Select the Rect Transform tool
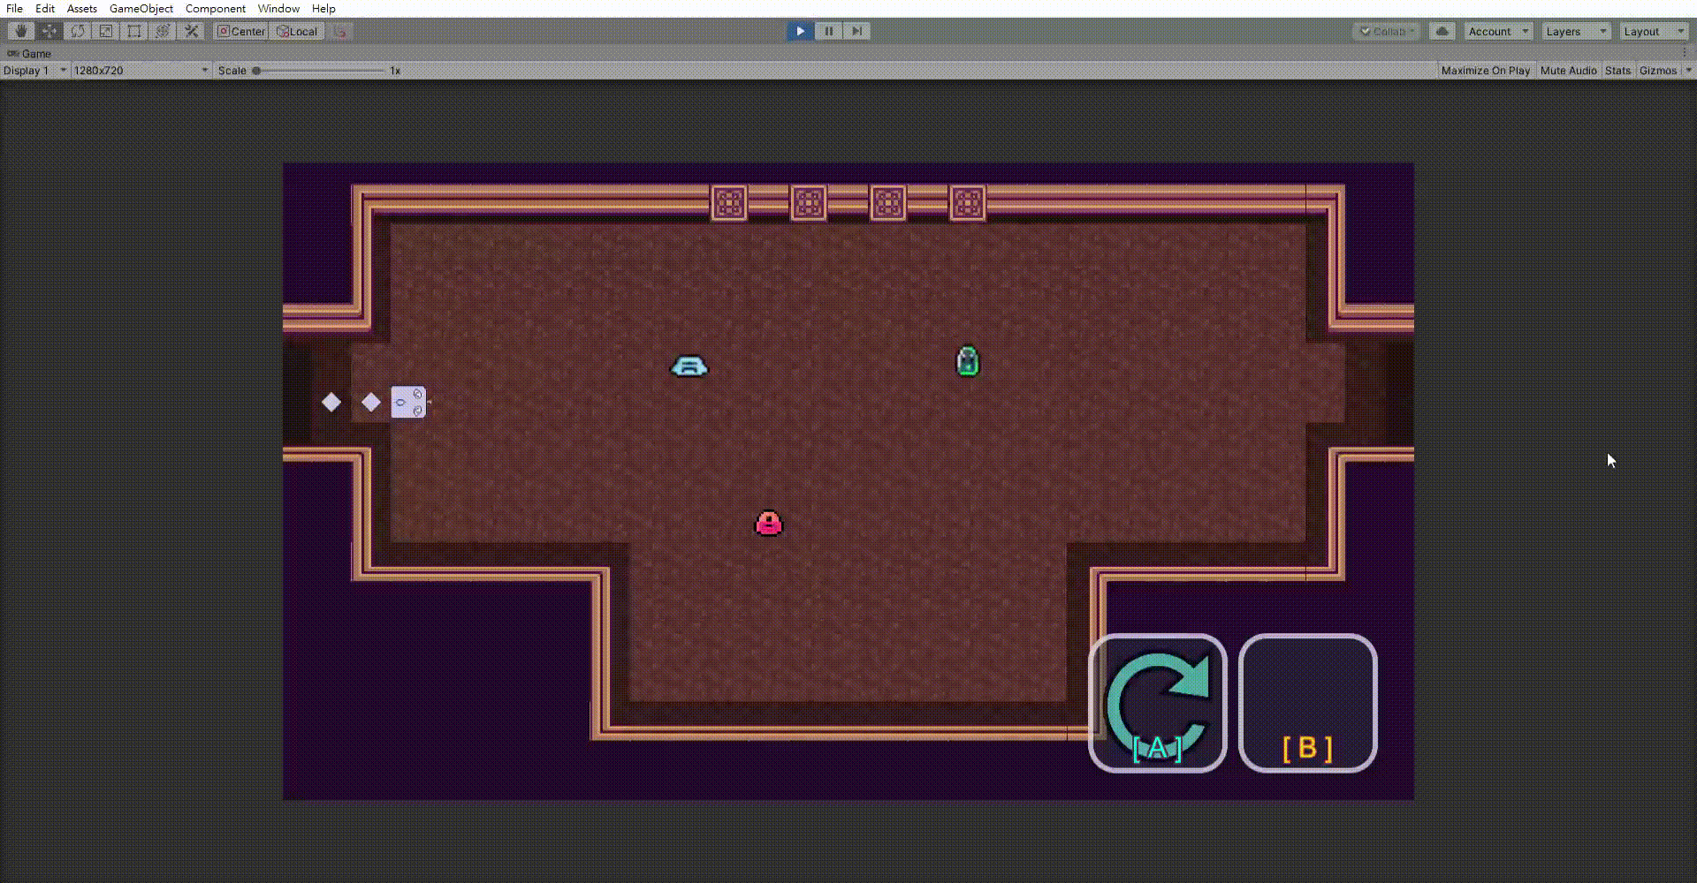This screenshot has width=1697, height=883. point(134,31)
